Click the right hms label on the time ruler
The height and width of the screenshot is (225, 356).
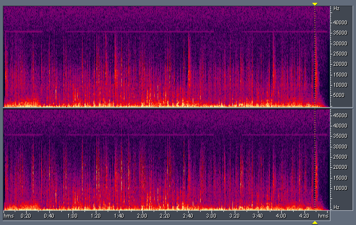(323, 216)
